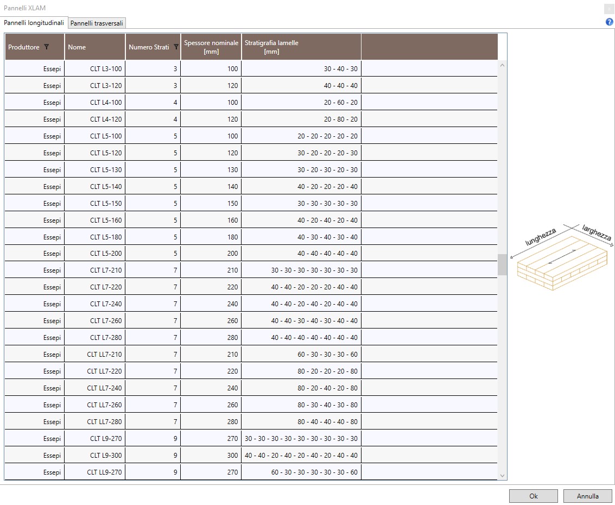Viewport: 615px width, 505px height.
Task: Select the CLT LL7-240 name cell
Action: [x=95, y=388]
